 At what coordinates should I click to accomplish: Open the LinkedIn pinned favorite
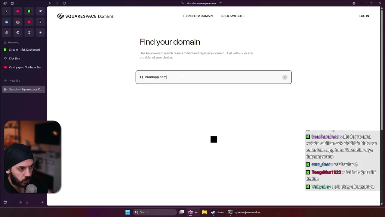[7, 22]
